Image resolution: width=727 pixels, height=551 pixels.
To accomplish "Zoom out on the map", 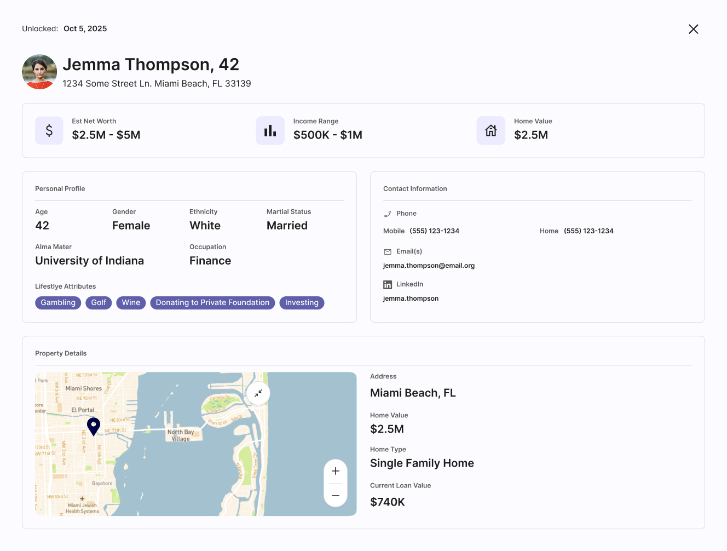I will pos(336,496).
